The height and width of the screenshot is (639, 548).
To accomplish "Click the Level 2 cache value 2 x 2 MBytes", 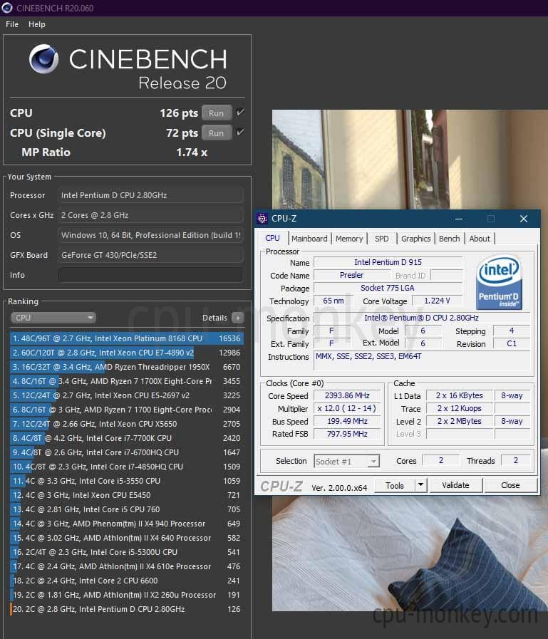I will point(459,422).
